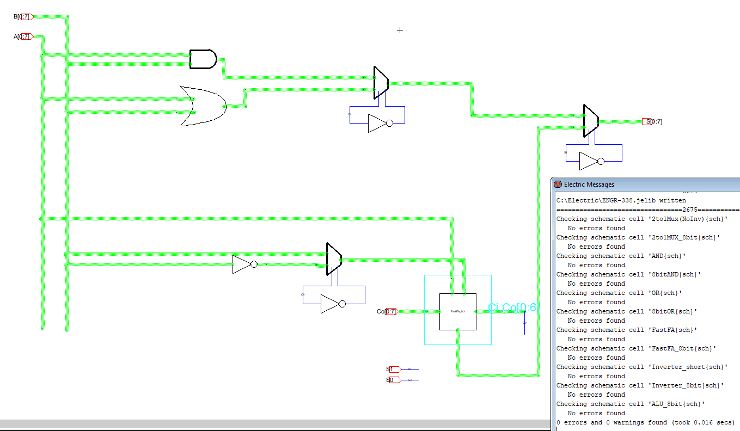Select the output multiplexer driving S[0:7]
The width and height of the screenshot is (740, 431).
(x=590, y=121)
